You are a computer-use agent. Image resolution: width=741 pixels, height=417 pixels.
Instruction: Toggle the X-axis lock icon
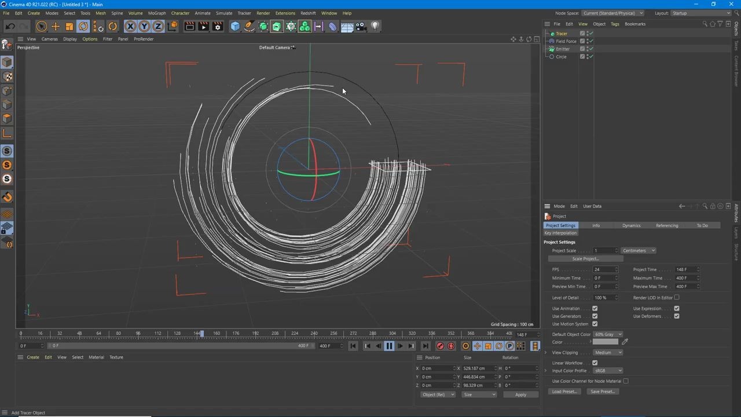(x=130, y=27)
